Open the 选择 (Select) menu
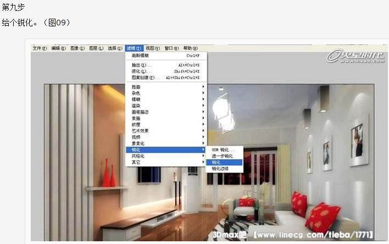The image size is (389, 244). coord(115,48)
